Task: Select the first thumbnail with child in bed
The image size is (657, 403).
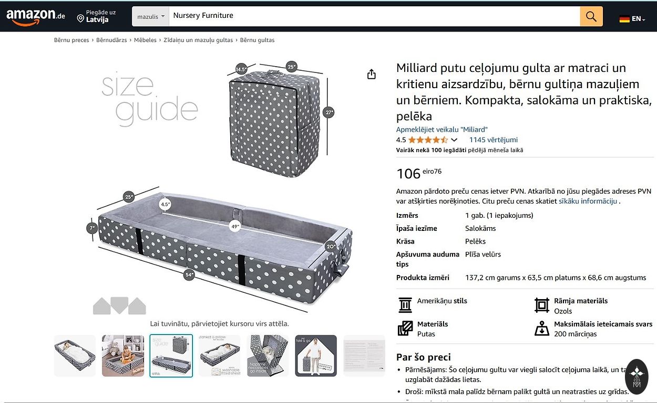Action: pyautogui.click(x=75, y=355)
